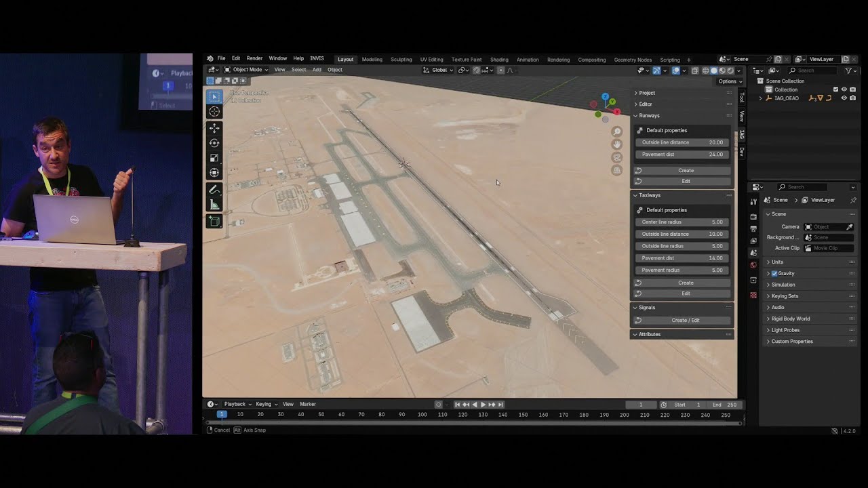
Task: Click the camera eyedropper icon
Action: coord(850,226)
